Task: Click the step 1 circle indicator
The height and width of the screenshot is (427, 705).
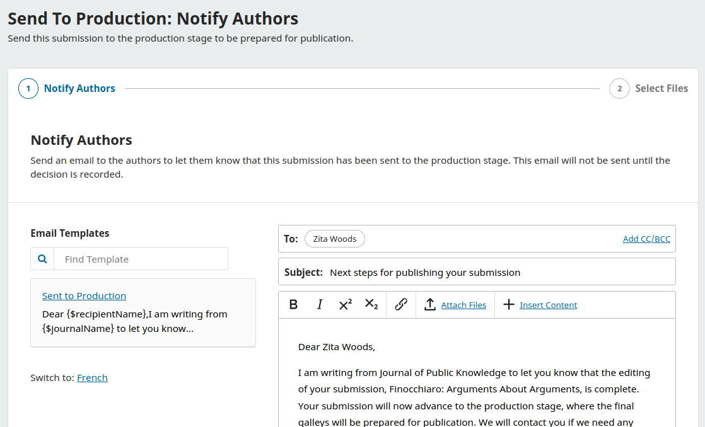Action: tap(28, 88)
